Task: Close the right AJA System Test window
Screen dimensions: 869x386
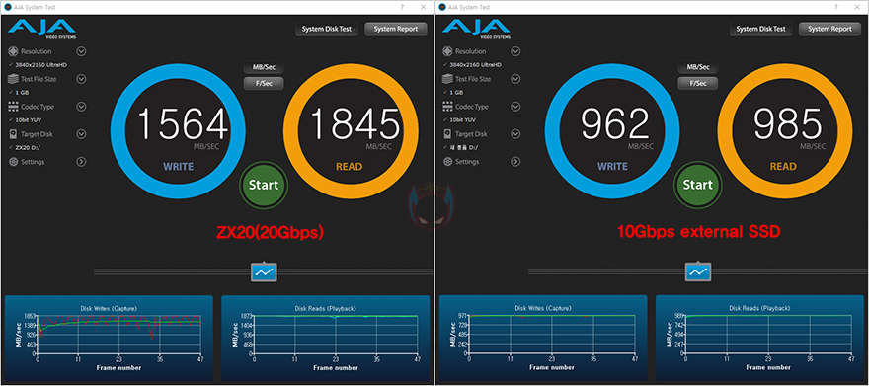Action: 857,7
